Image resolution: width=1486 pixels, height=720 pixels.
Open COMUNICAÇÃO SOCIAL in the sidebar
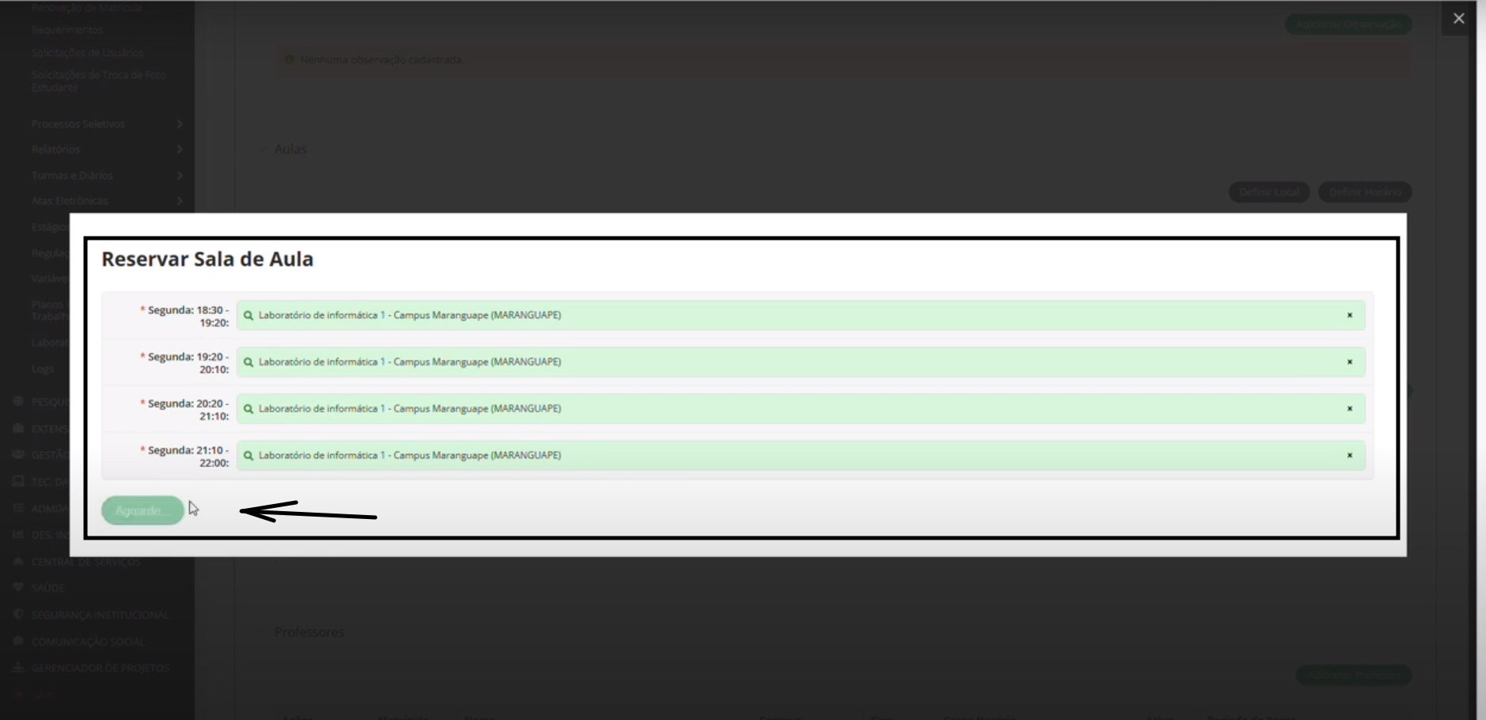88,642
